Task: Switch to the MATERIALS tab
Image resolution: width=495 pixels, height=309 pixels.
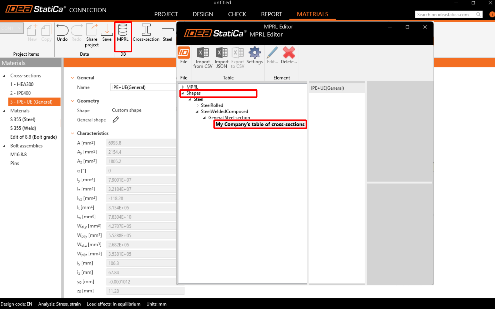Action: [x=312, y=14]
